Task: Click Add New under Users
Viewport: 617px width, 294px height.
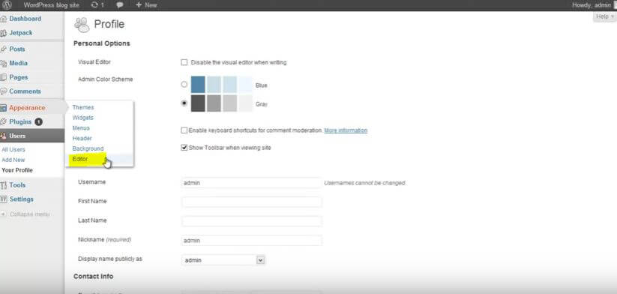Action: coord(13,160)
